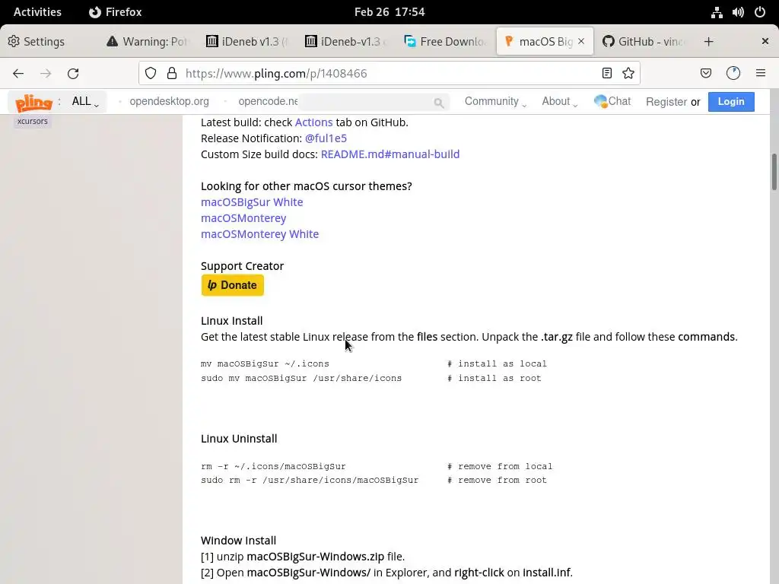Image resolution: width=779 pixels, height=584 pixels.
Task: Open the clock and calendar panel
Action: (389, 12)
